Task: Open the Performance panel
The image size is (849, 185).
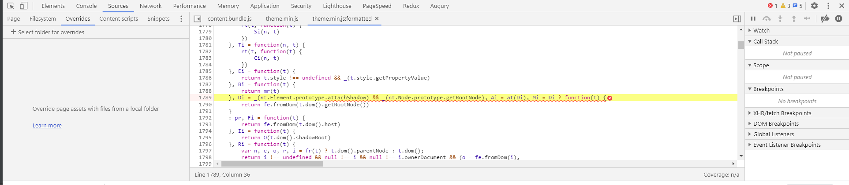Action: (189, 6)
